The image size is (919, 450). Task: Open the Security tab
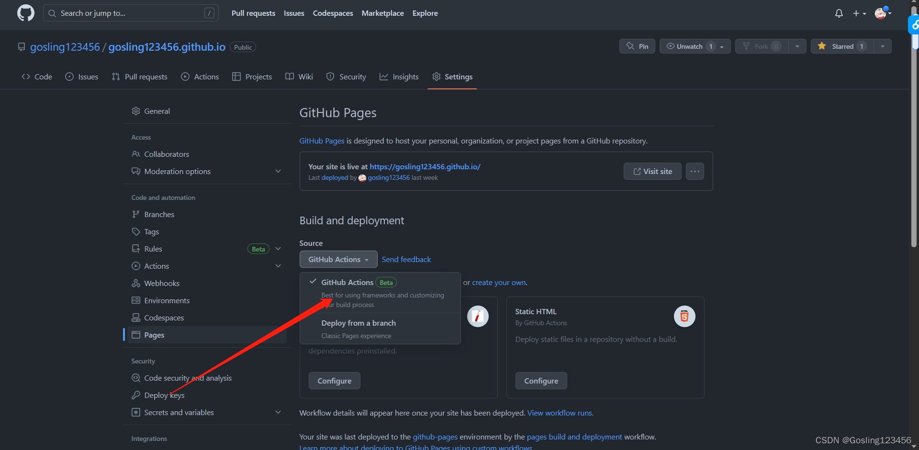point(346,77)
